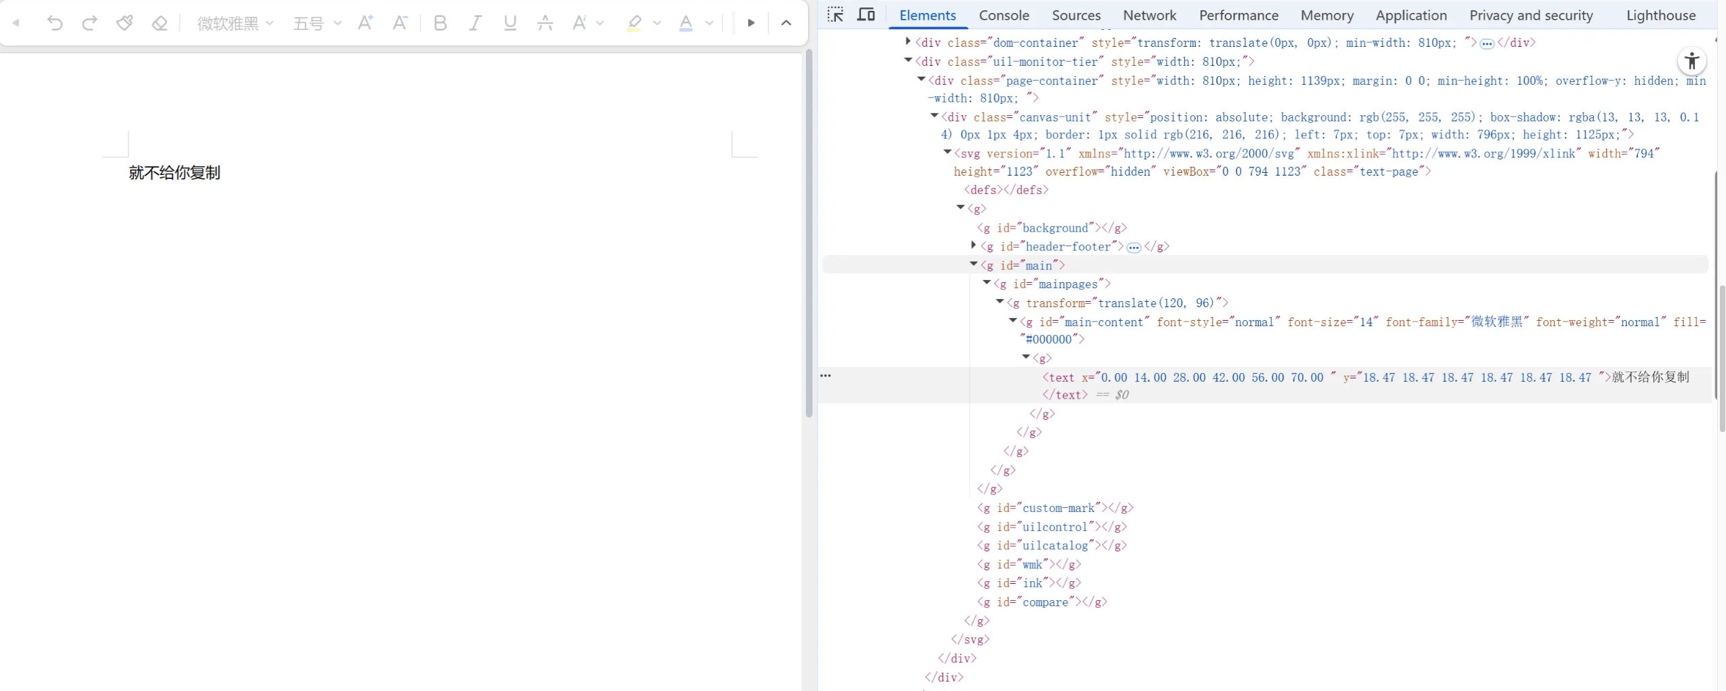The height and width of the screenshot is (691, 1726).
Task: Click the document text 就不给你复制
Action: pos(175,173)
